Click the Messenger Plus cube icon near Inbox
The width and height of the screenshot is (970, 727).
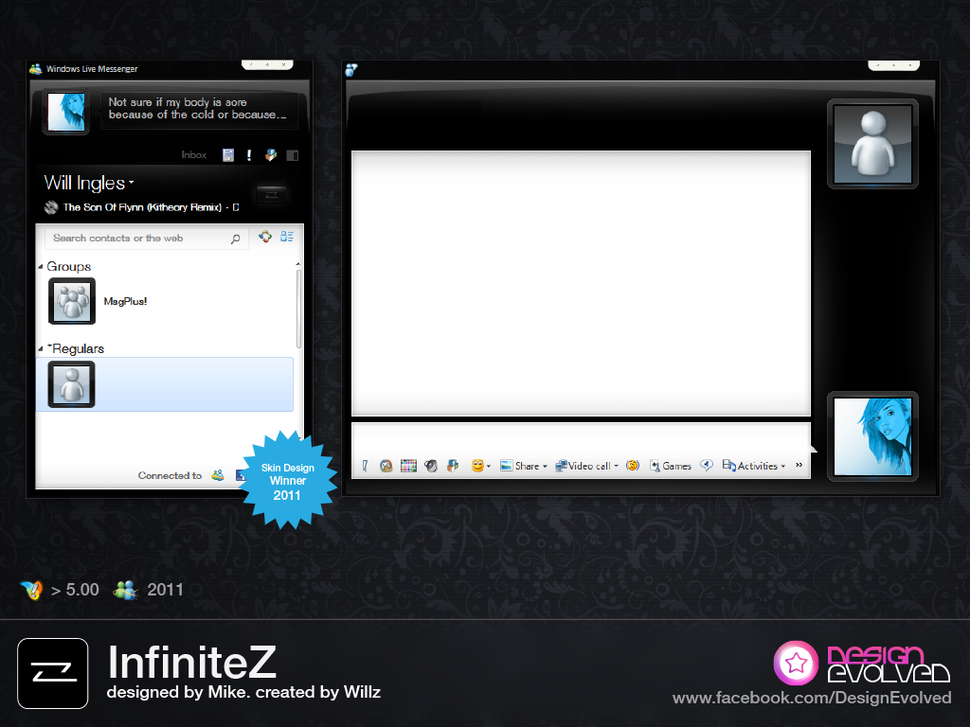271,155
